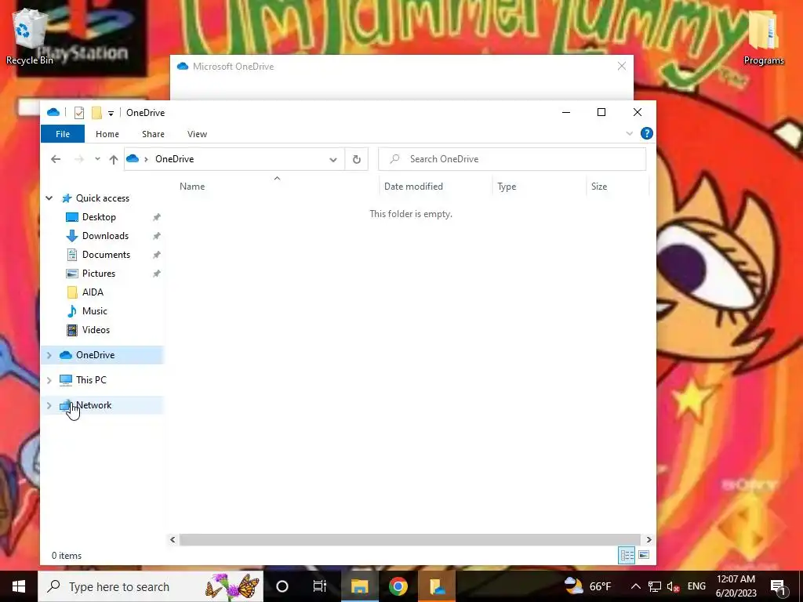This screenshot has height=602, width=803.
Task: Click the horizontal scrollbar left arrow
Action: coord(173,539)
